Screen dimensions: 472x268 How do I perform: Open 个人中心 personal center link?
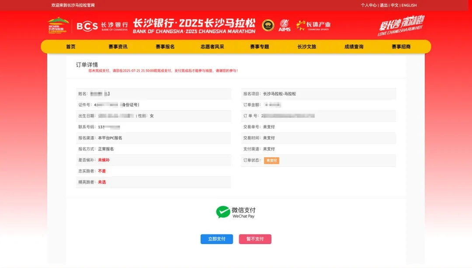coord(369,5)
